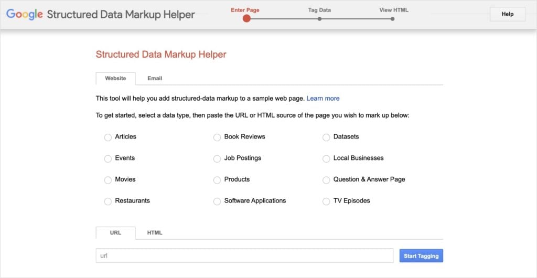
Task: Pick the Software Applications radio button
Action: click(x=217, y=201)
